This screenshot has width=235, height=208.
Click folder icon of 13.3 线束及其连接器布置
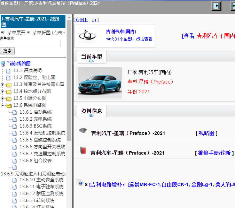point(9,85)
